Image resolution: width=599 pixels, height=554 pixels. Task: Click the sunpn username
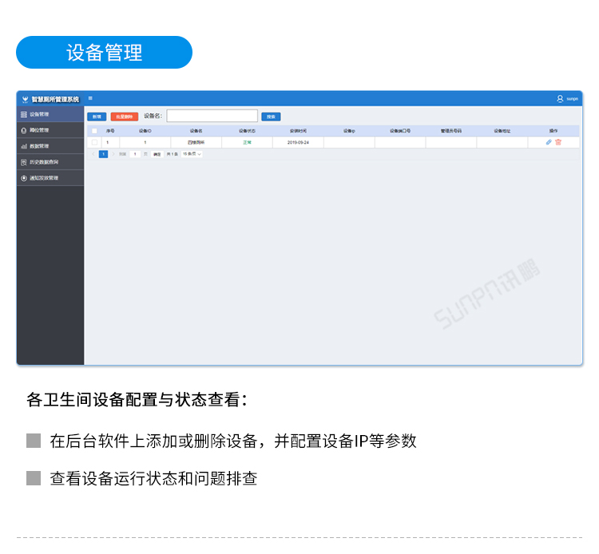pyautogui.click(x=572, y=99)
